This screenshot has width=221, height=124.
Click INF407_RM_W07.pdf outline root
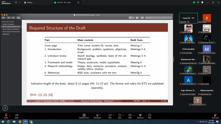[x=8, y=22]
